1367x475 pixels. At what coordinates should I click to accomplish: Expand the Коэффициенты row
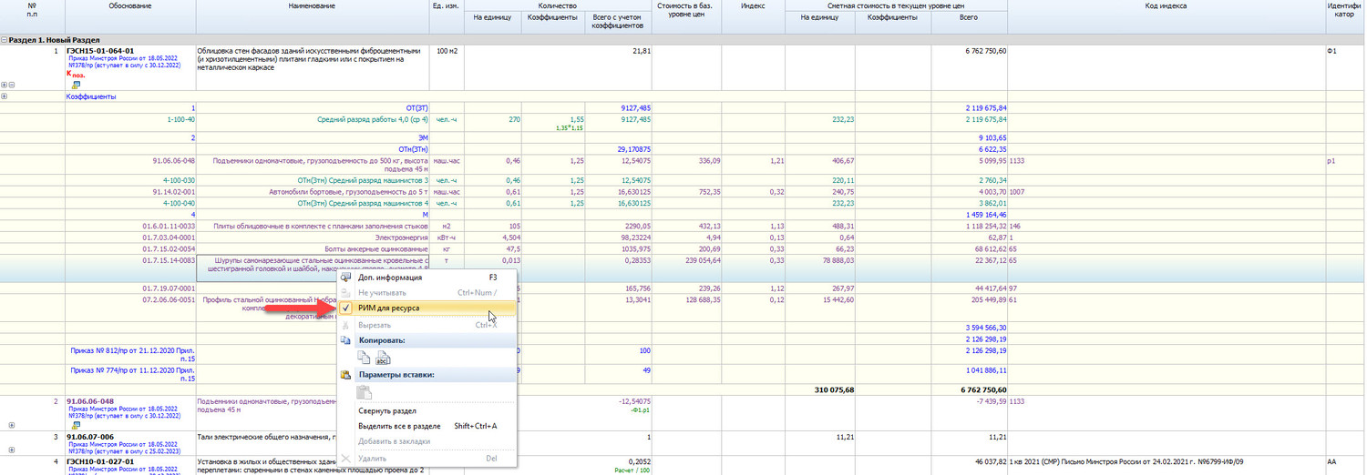tap(5, 96)
